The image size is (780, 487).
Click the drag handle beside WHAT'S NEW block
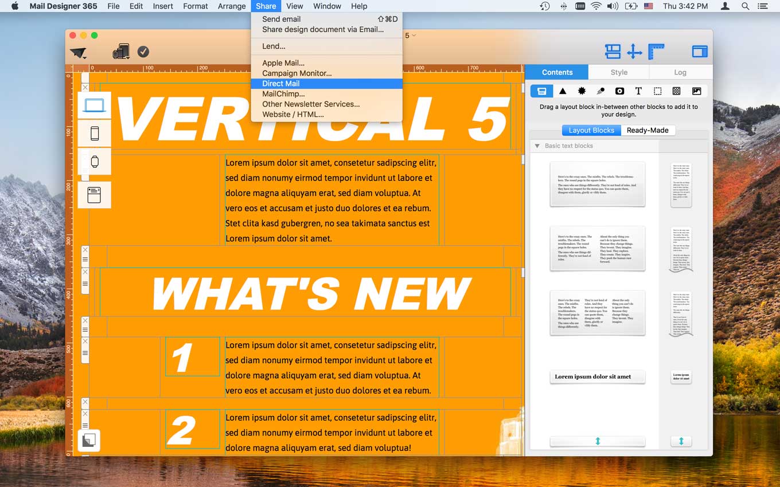(85, 284)
